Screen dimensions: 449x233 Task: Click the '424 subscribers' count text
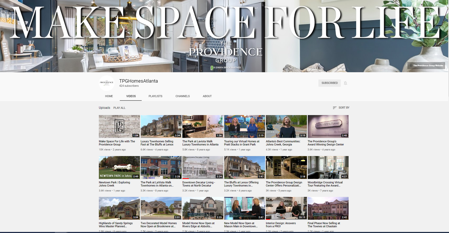click(129, 86)
